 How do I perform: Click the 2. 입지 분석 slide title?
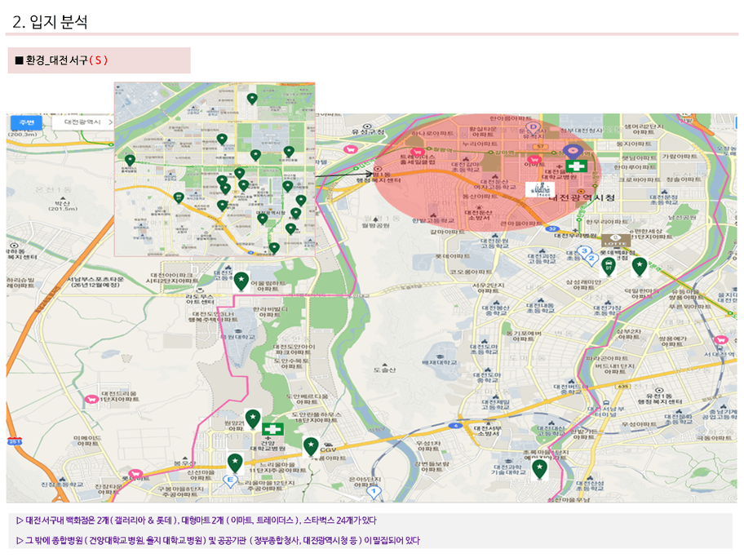click(x=50, y=21)
